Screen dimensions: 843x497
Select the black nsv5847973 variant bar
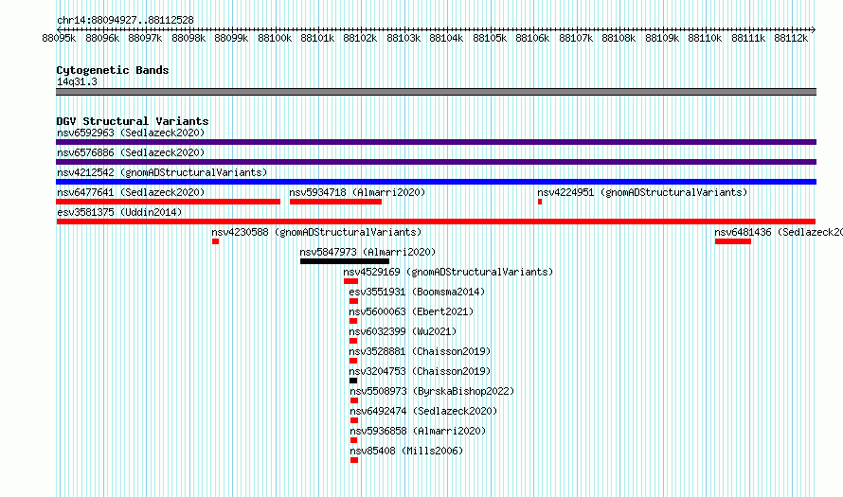coord(345,261)
